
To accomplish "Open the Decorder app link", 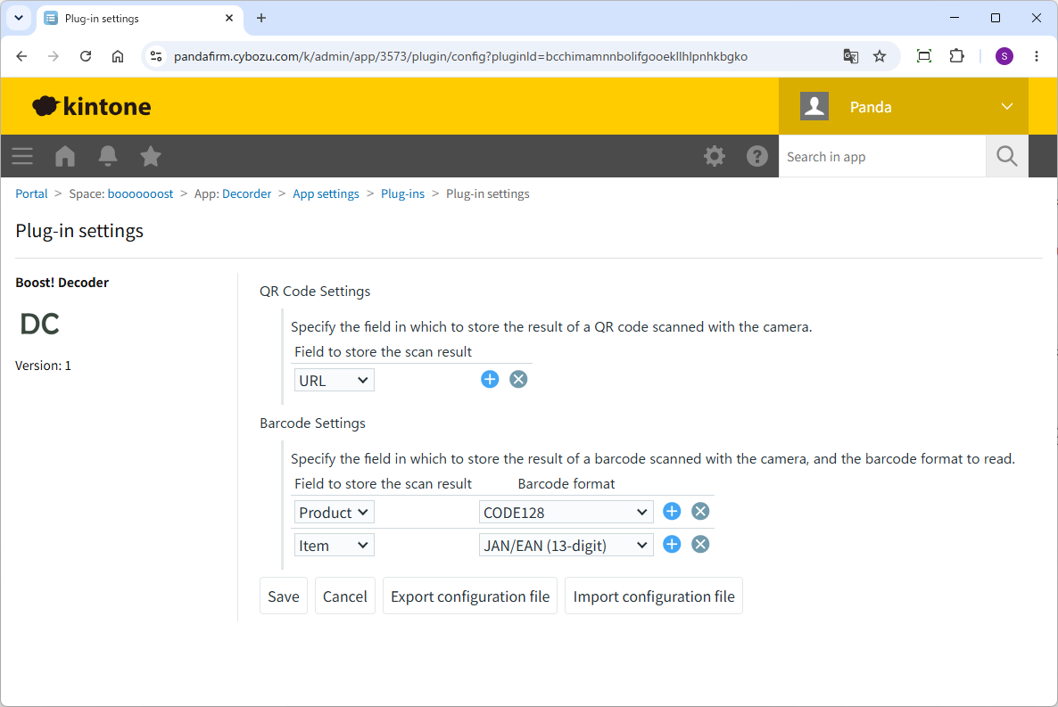I will [247, 193].
